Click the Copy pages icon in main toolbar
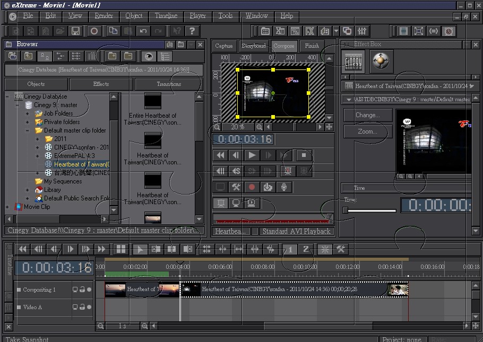The width and height of the screenshot is (483, 342). click(113, 31)
